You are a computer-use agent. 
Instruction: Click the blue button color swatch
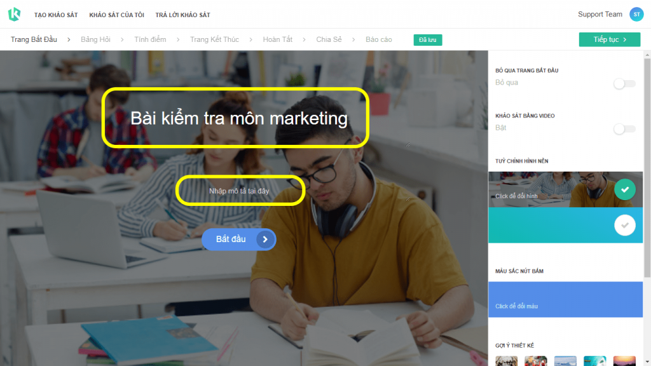coord(565,299)
